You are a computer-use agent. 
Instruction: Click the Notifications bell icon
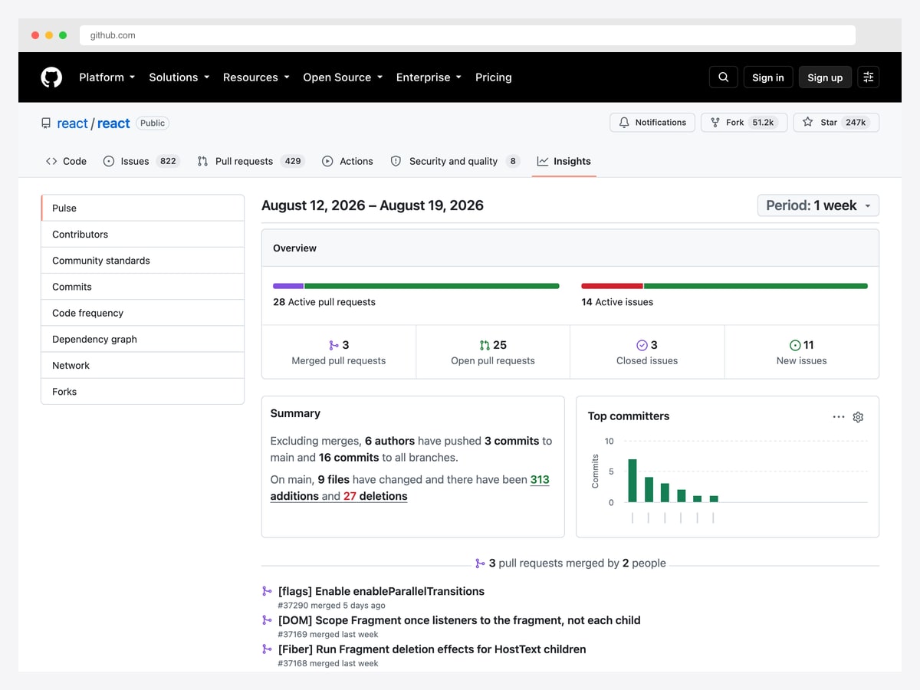624,123
